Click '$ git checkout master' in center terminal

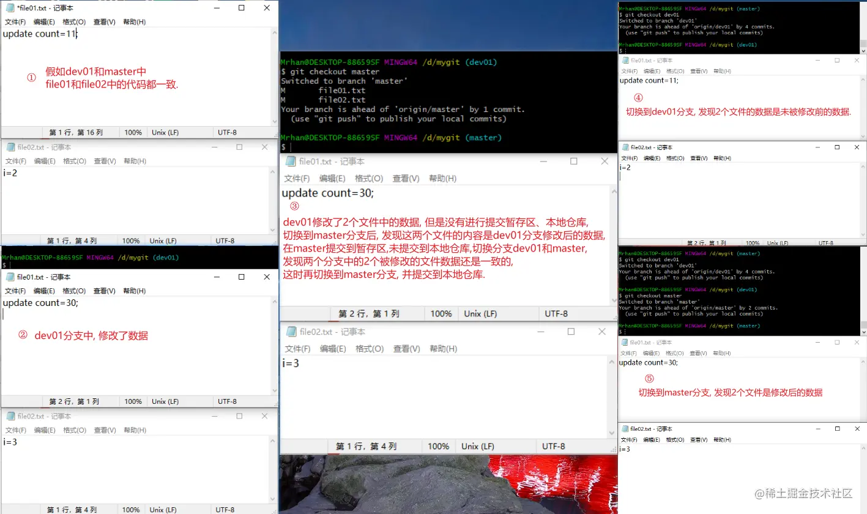[x=330, y=72]
